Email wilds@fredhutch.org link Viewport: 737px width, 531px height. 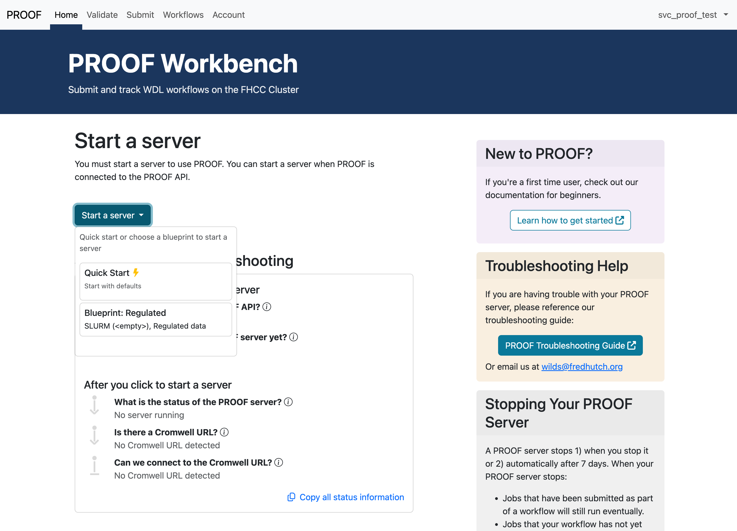point(582,366)
